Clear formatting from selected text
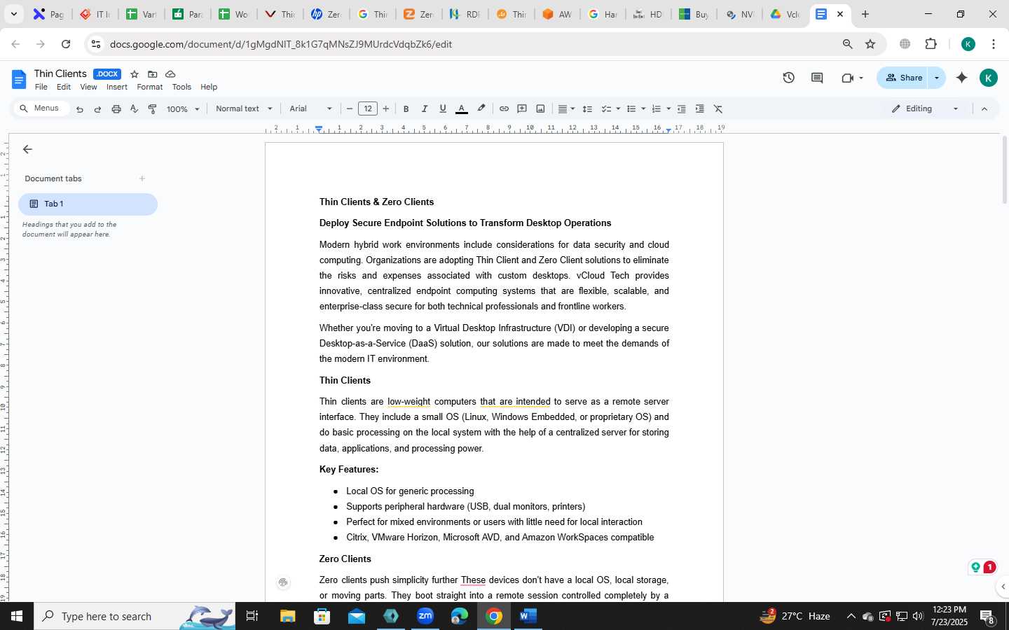 pyautogui.click(x=718, y=108)
